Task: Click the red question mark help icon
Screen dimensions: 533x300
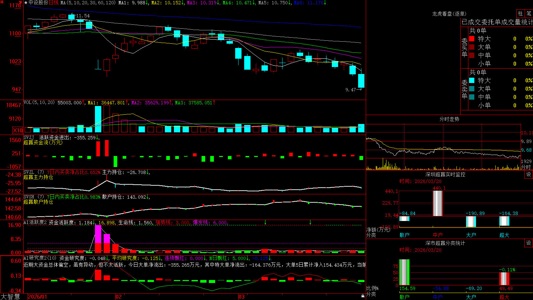Action: point(21,3)
